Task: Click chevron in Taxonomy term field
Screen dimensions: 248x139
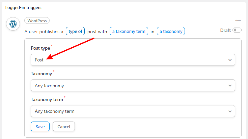Action: [x=230, y=111]
